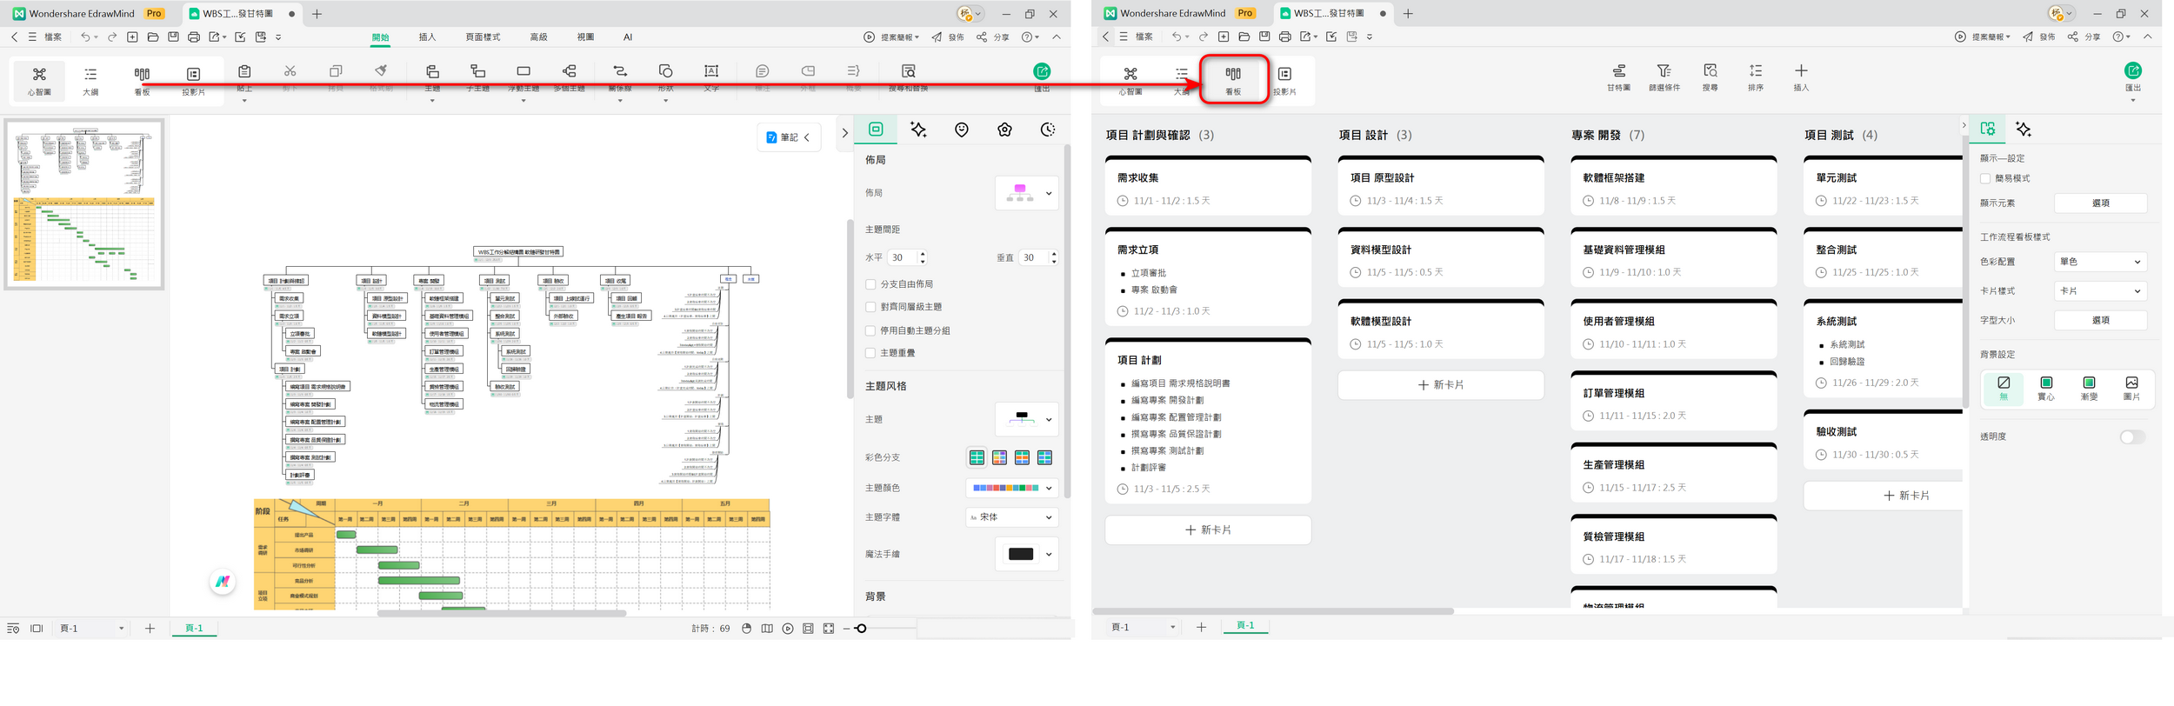Screen dimensions: 2174x706
Task: Open Page Style tab in left window
Action: tap(483, 37)
